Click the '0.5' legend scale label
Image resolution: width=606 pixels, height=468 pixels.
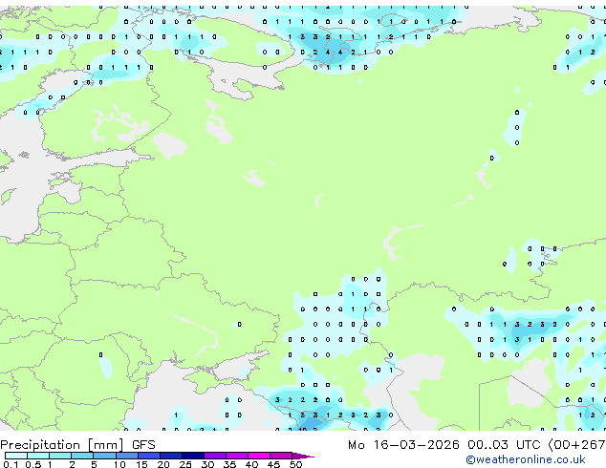pyautogui.click(x=32, y=464)
